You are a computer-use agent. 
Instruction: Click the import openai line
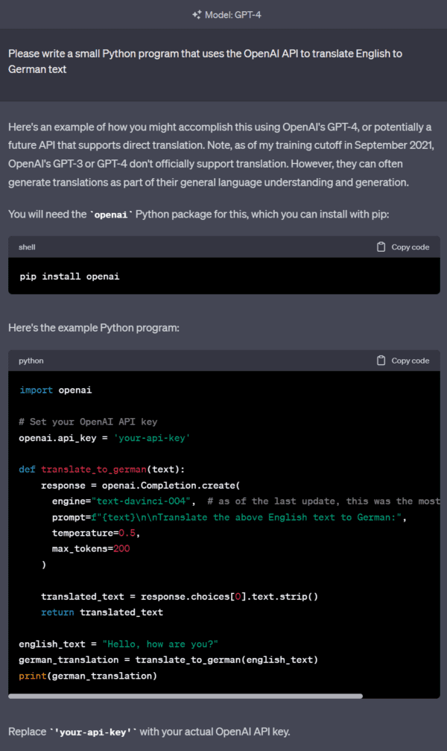[x=56, y=390]
